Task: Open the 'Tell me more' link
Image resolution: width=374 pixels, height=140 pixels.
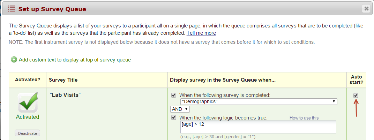Action: tap(201, 33)
